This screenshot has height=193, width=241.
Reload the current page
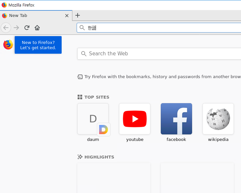coord(27,28)
